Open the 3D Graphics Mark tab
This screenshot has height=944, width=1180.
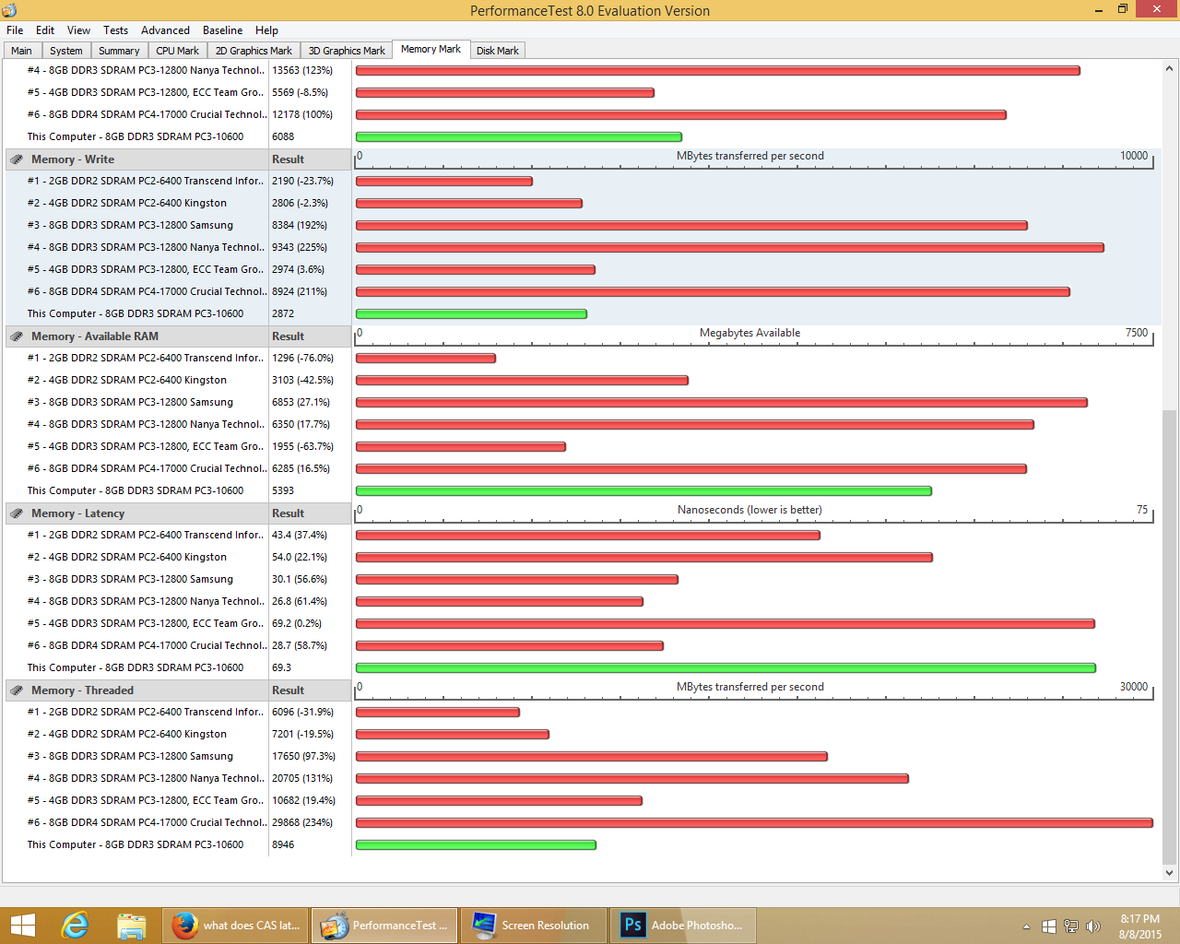pos(348,51)
